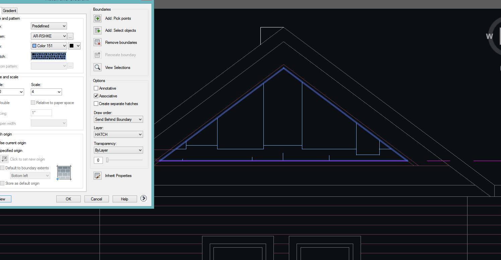Click the Inherit Properties icon
The image size is (501, 260).
pos(98,176)
